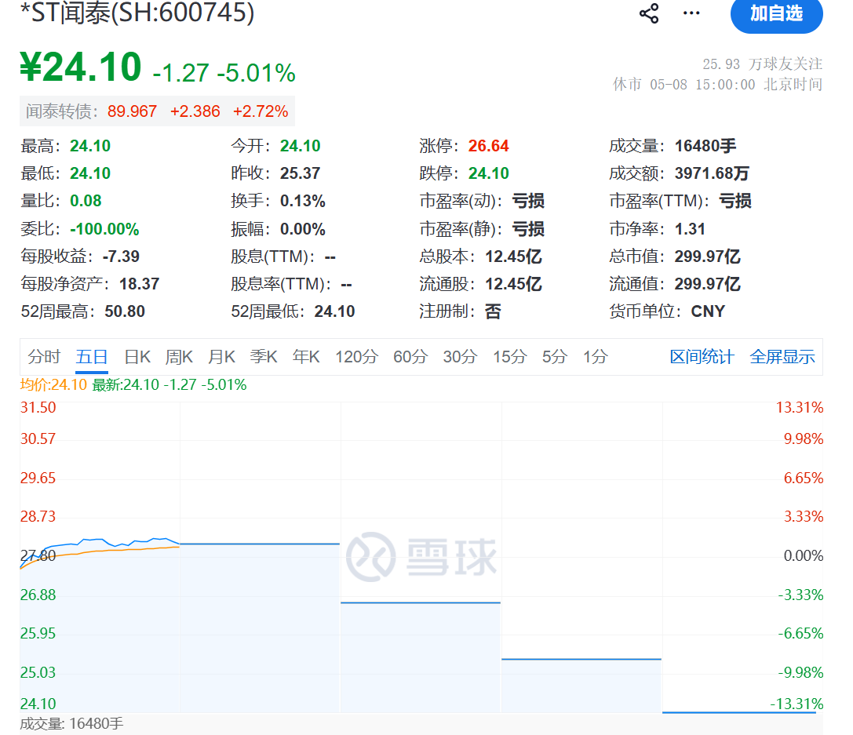Screen dimensions: 853x735
Task: Open 区间统计 range statistics
Action: click(x=702, y=357)
